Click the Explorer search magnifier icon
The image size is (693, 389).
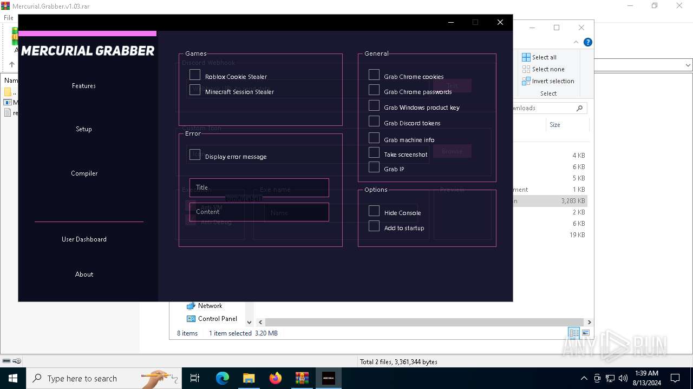tap(579, 108)
